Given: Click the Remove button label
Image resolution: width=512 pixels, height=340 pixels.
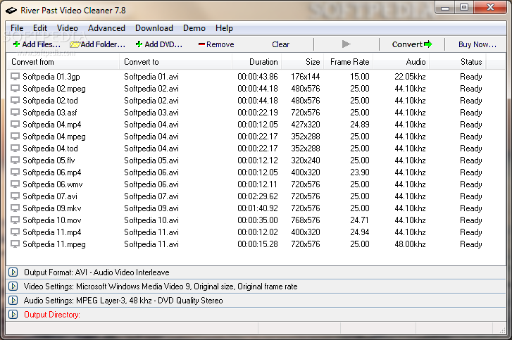Looking at the screenshot, I should [x=220, y=44].
